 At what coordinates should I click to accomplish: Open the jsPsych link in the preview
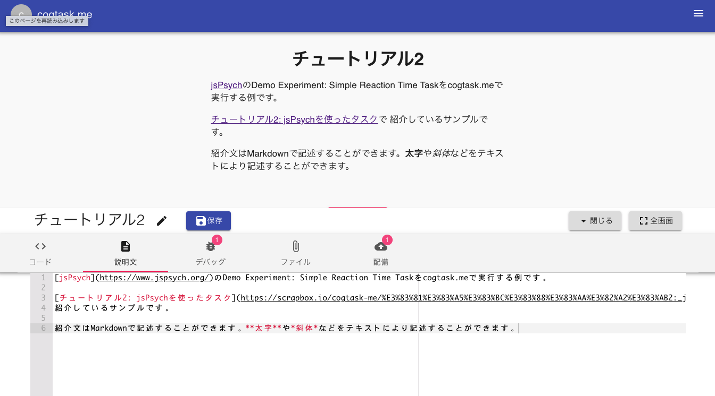pos(227,85)
